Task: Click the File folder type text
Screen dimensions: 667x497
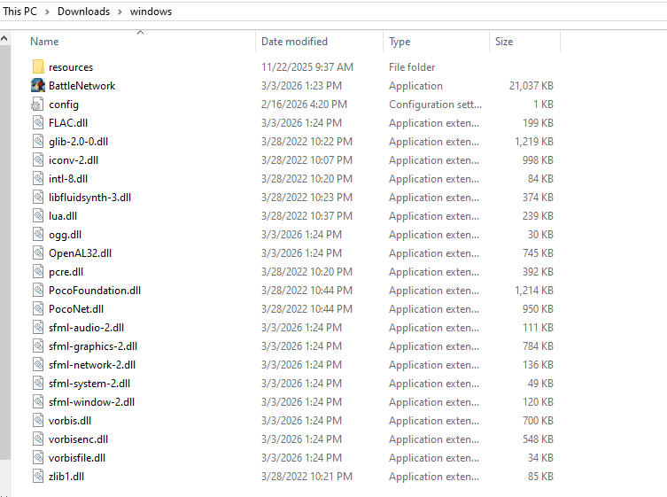Action: [412, 66]
